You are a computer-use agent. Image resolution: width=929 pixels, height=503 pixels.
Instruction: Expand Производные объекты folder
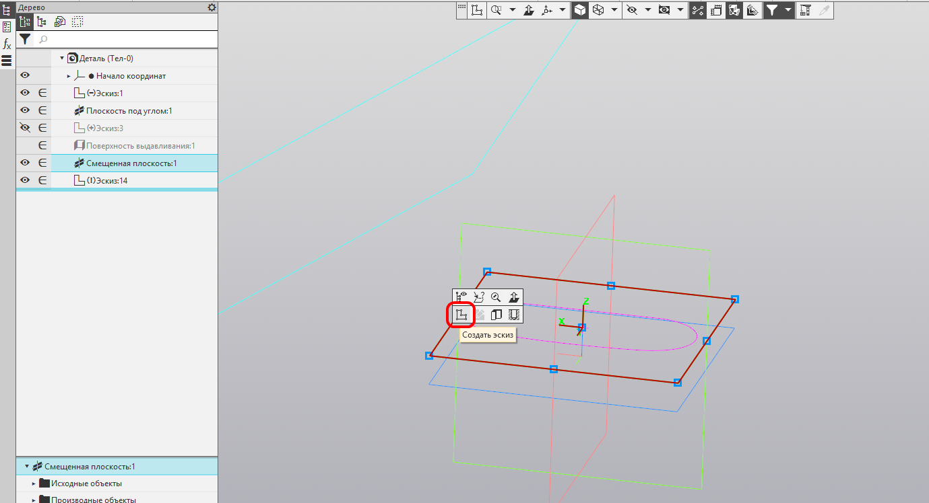point(34,500)
